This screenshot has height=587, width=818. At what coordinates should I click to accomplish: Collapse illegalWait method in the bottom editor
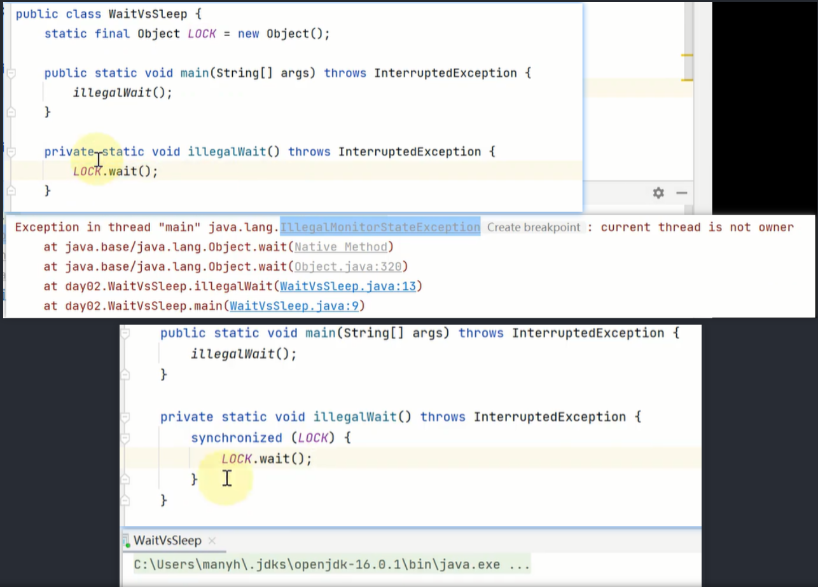click(126, 417)
